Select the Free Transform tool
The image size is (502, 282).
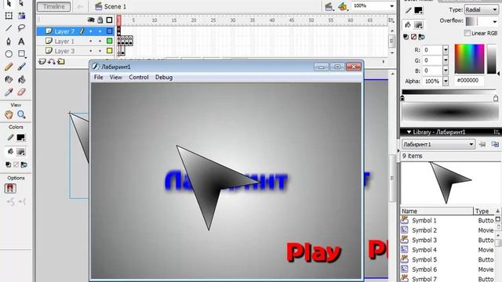tap(9, 16)
